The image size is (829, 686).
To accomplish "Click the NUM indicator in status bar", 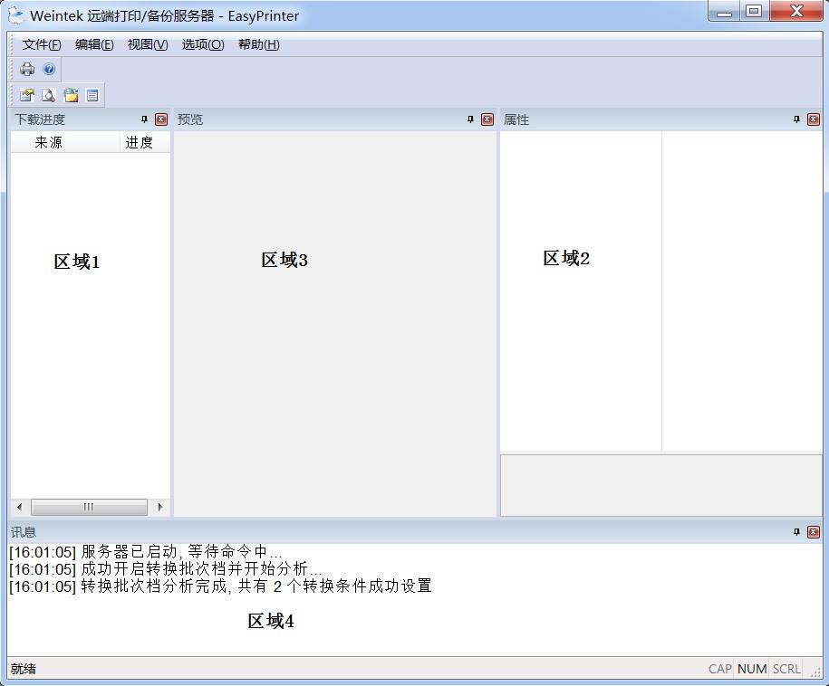I will [x=752, y=669].
